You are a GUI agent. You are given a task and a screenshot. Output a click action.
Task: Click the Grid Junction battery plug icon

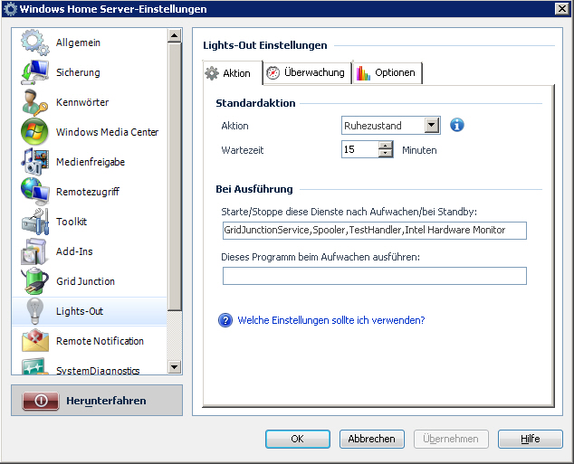point(34,280)
